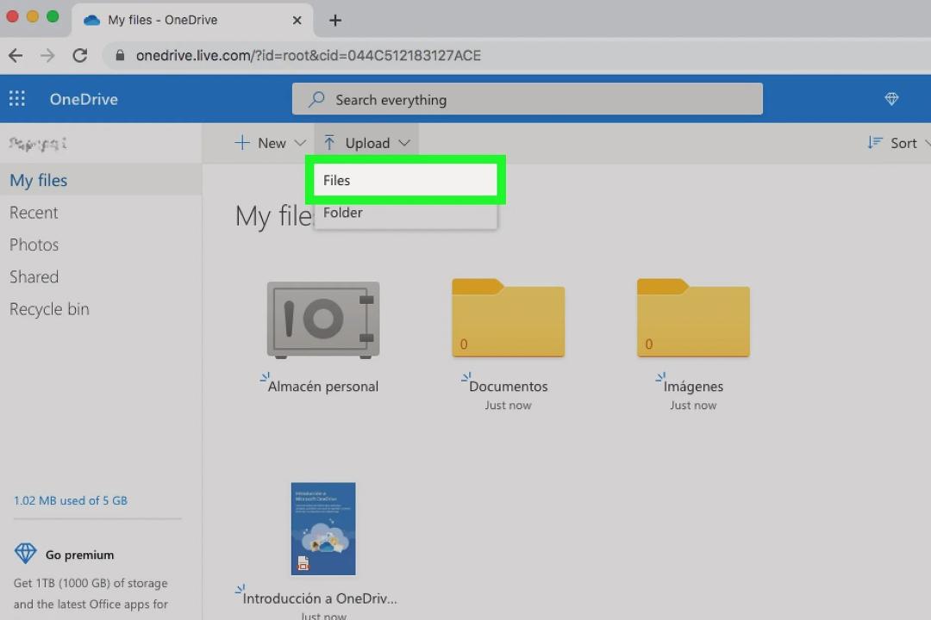The image size is (931, 620).
Task: Open the Sort options
Action: coord(897,143)
